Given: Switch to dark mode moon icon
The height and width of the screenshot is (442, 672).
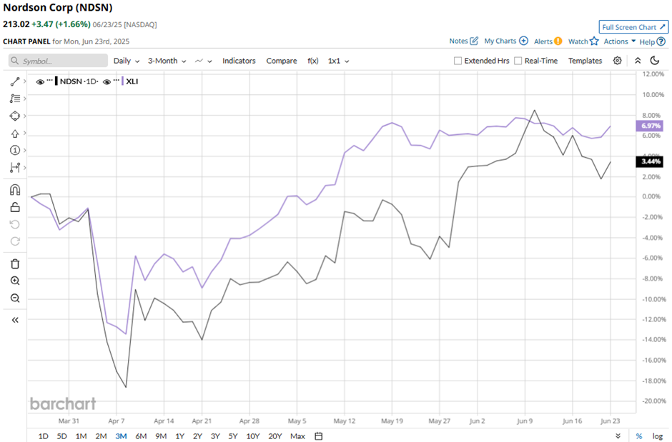Looking at the screenshot, I should [655, 61].
